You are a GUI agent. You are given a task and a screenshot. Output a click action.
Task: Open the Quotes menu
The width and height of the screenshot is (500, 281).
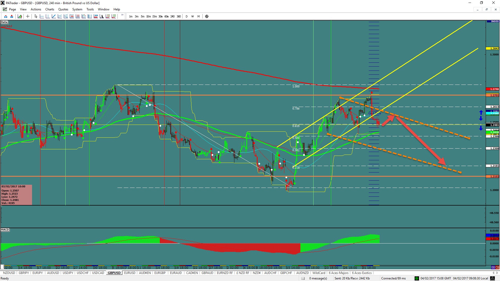[x=63, y=9]
